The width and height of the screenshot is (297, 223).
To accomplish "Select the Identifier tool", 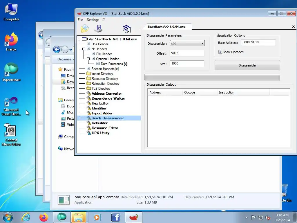I will click(x=99, y=108).
